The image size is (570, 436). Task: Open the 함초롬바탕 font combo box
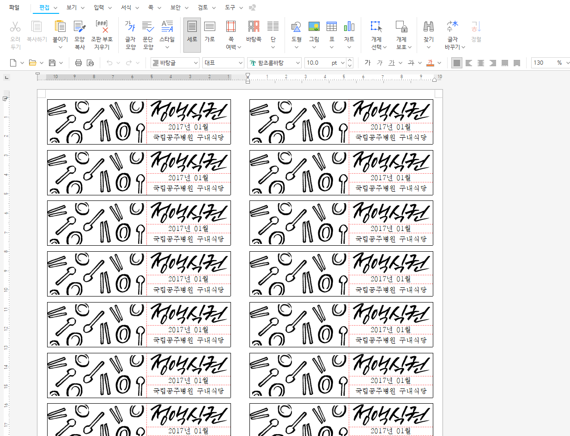point(274,63)
